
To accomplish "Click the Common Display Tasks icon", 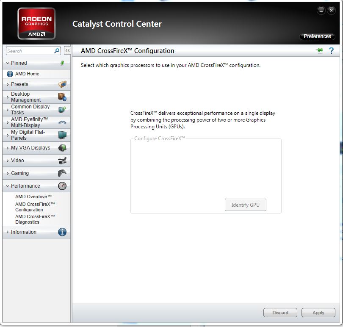I will click(x=62, y=109).
